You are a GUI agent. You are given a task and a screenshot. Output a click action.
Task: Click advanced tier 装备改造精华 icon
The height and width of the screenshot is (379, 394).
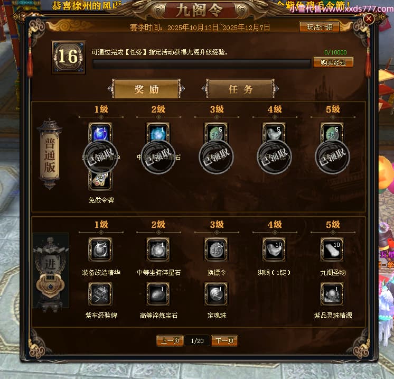100,249
